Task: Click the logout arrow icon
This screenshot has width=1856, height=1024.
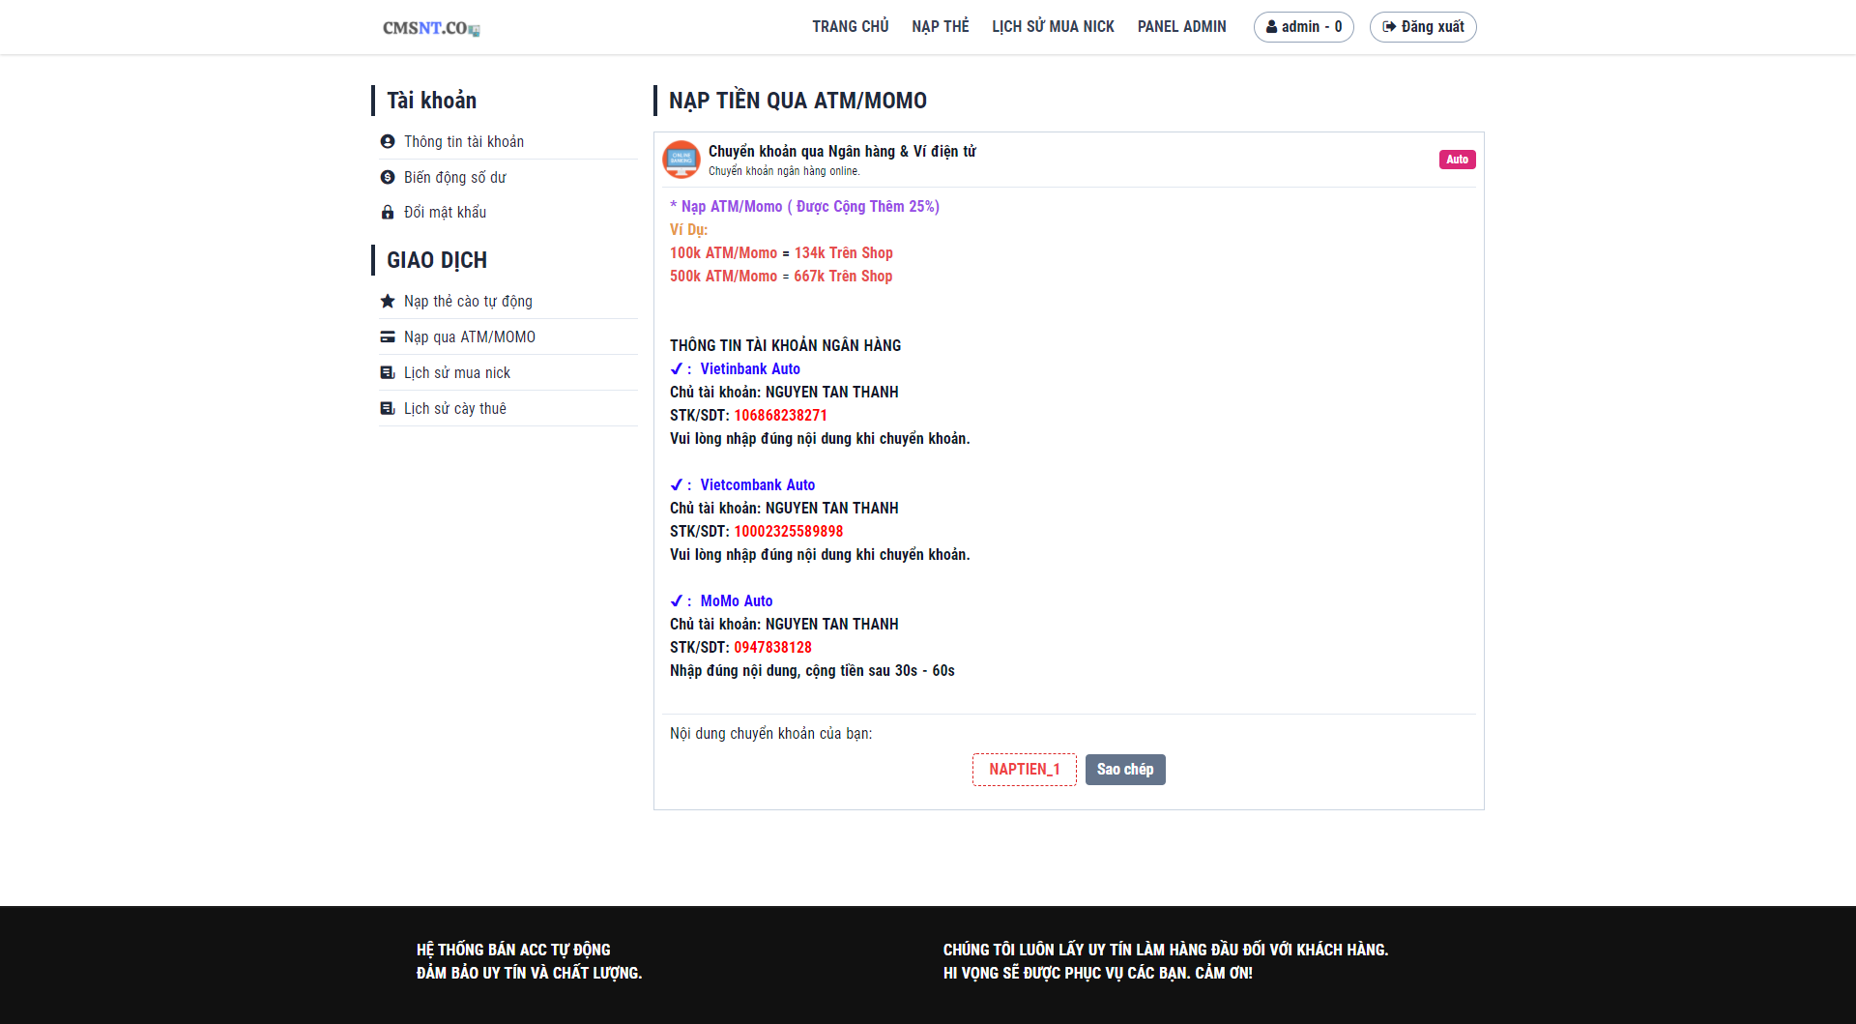Action: tap(1389, 27)
